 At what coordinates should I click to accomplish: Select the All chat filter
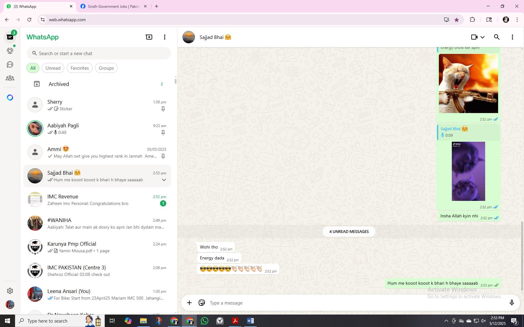(x=33, y=68)
